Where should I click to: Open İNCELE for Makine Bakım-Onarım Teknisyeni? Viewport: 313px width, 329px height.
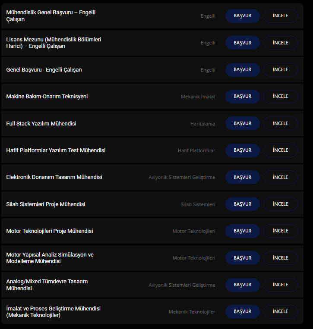coord(280,97)
